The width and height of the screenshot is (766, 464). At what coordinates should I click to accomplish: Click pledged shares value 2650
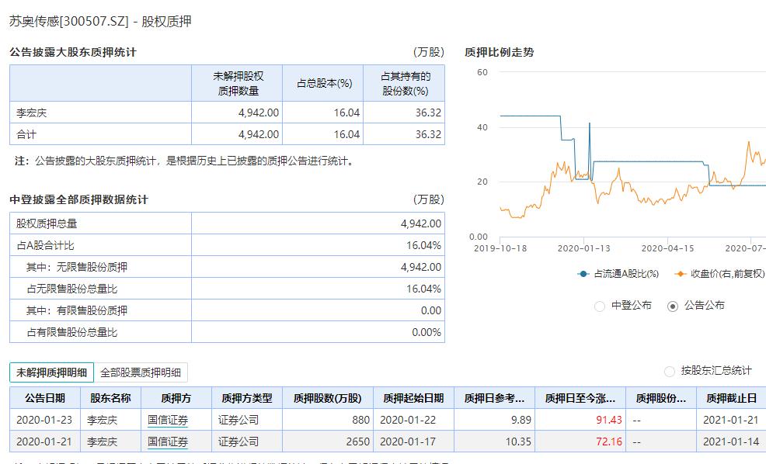coord(357,442)
